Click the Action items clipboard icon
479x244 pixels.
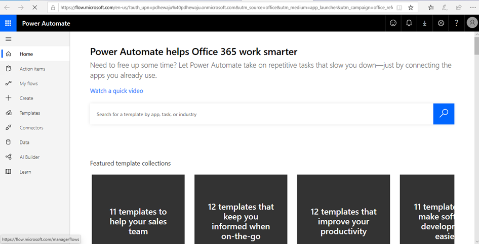tap(9, 69)
